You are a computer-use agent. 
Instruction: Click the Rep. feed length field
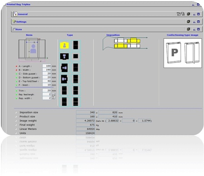(x=47, y=94)
